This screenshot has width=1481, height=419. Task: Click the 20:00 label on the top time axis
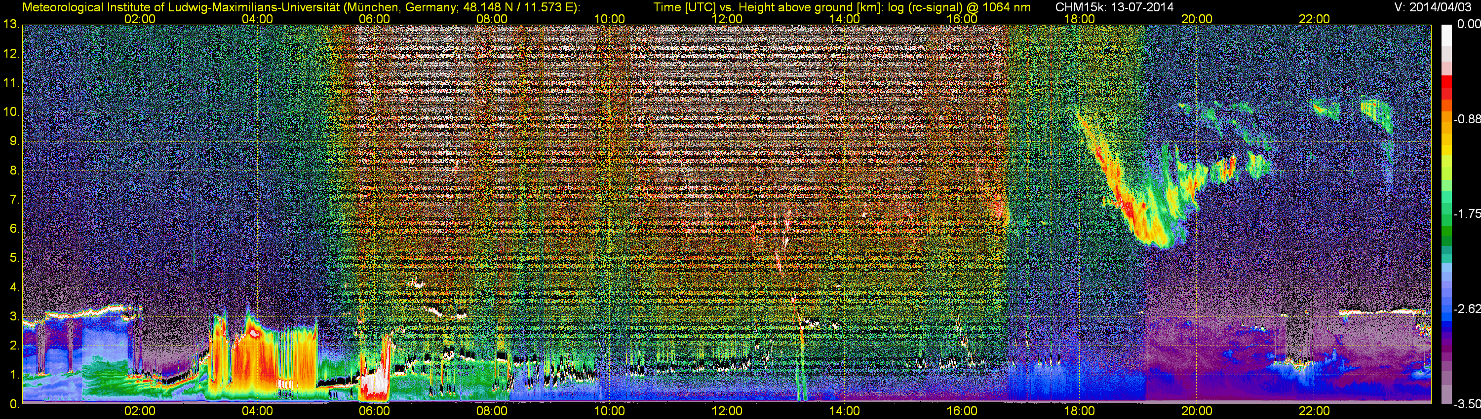[1197, 19]
